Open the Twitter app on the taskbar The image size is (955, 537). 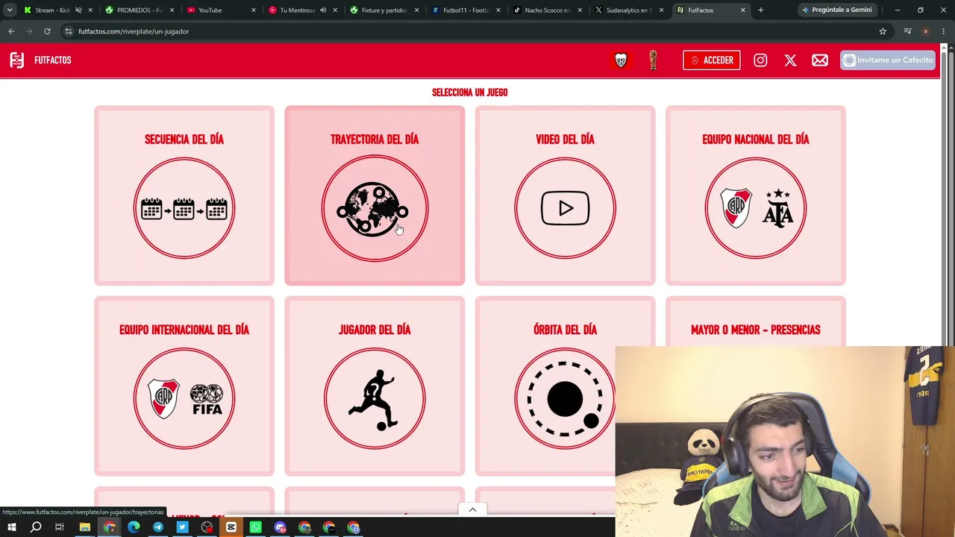pos(182,528)
